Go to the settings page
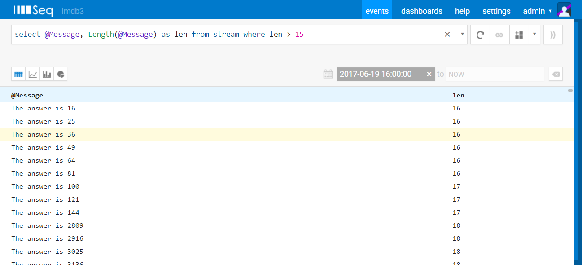582x265 pixels. click(x=496, y=11)
